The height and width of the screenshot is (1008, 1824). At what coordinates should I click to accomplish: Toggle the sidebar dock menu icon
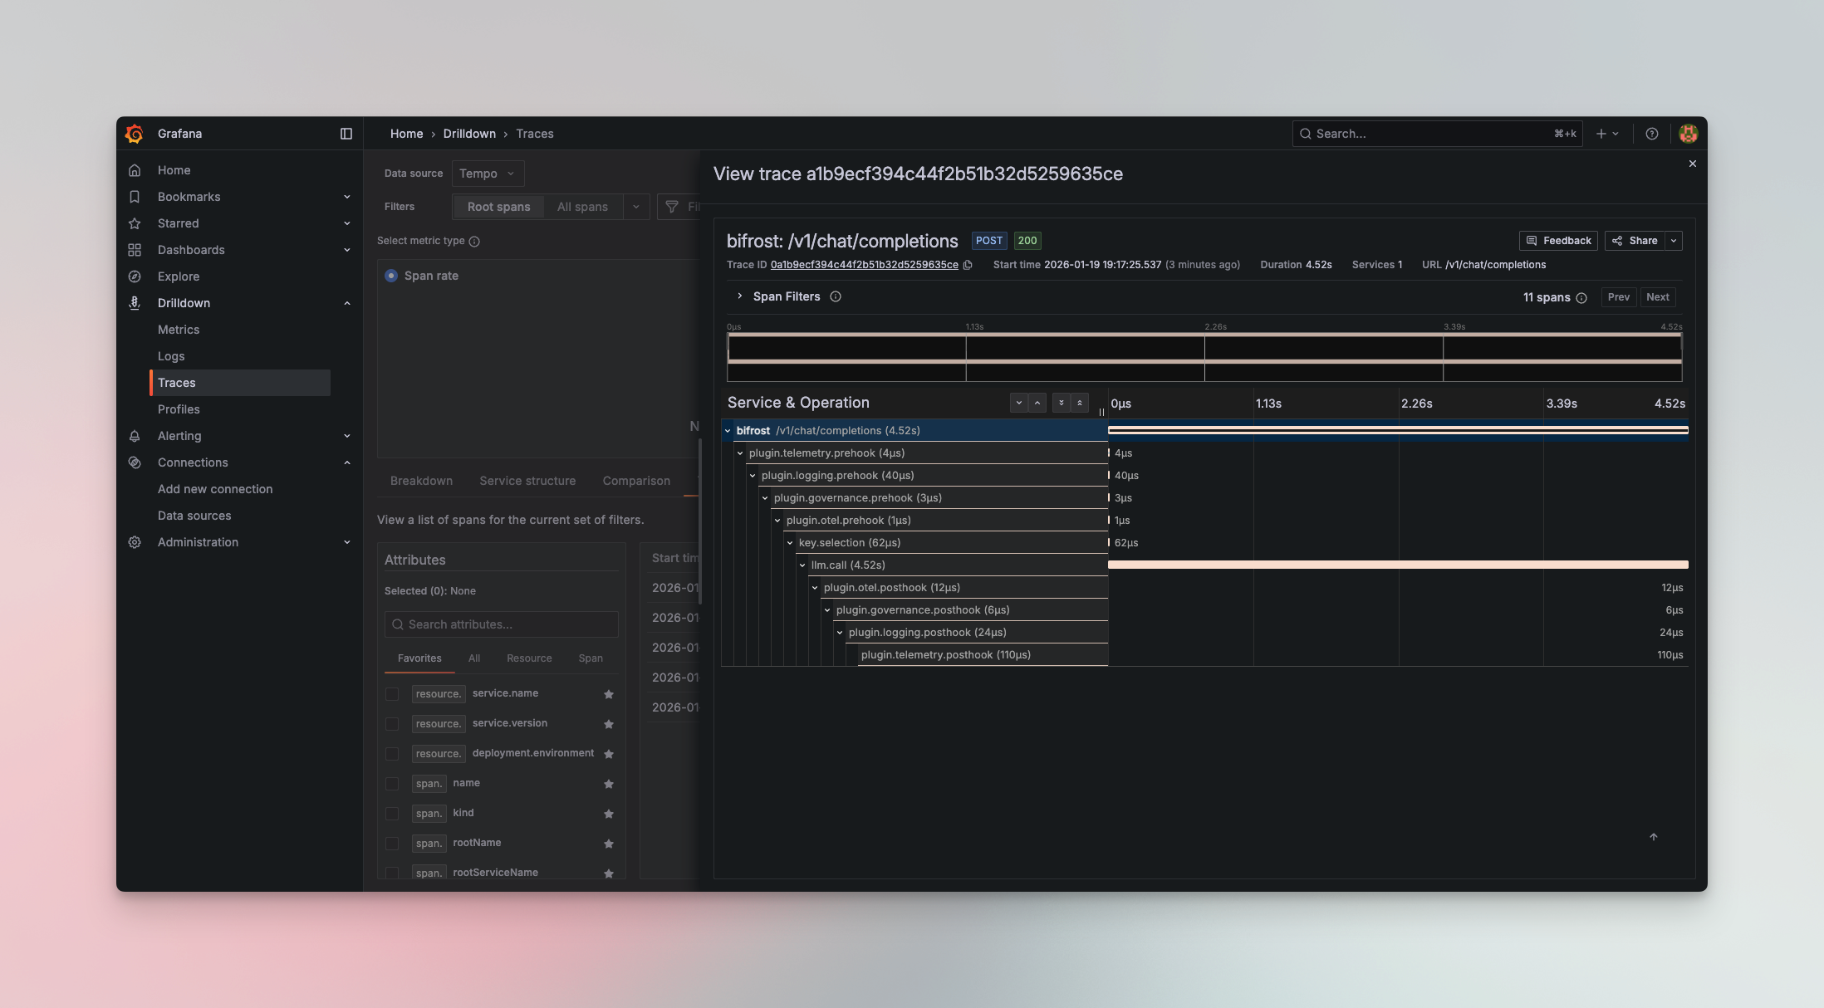346,134
